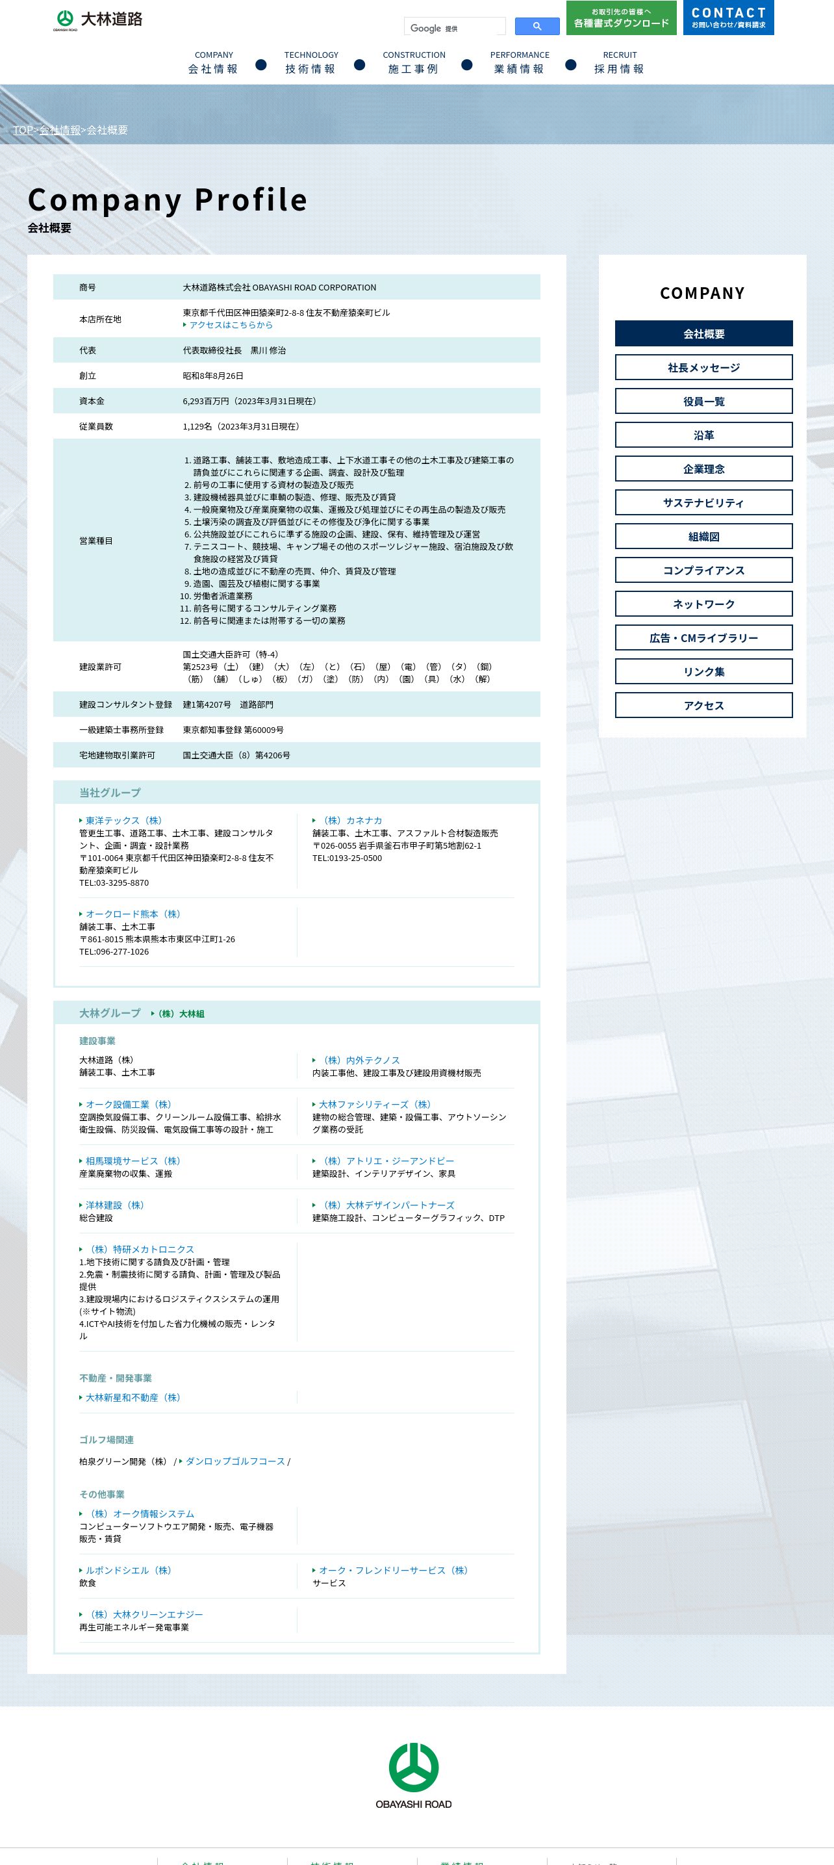Select 広告・CMライブラリー in sidebar
The image size is (834, 1865).
tap(703, 638)
